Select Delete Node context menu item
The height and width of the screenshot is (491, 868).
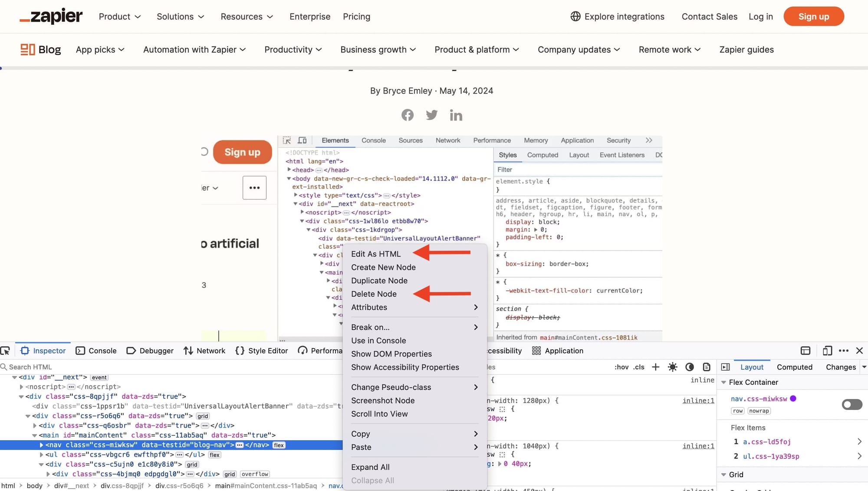pyautogui.click(x=373, y=293)
